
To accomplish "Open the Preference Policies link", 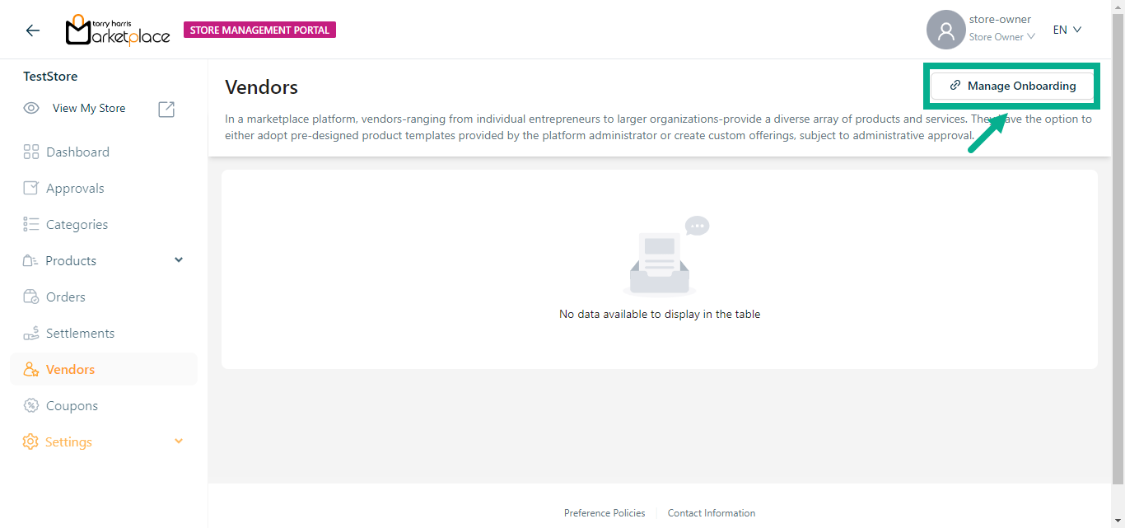I will click(605, 513).
